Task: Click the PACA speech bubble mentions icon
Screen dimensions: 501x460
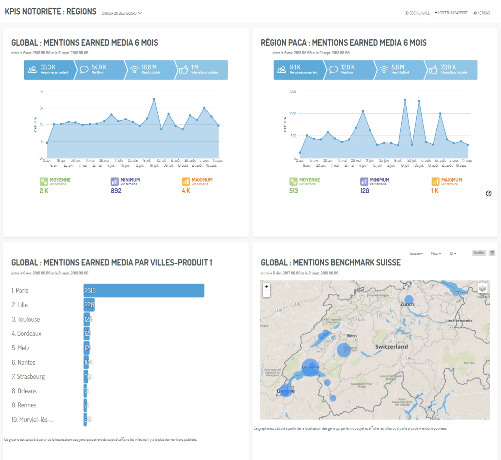Action: point(334,69)
